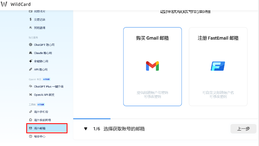This screenshot has width=259, height=146.
Task: Go to ChatGPT 随心用
Action: pyautogui.click(x=44, y=45)
